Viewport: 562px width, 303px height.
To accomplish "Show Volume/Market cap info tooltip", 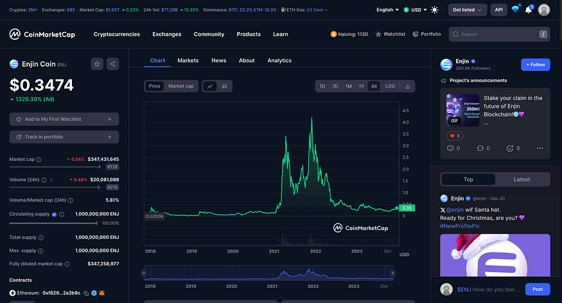I will pyautogui.click(x=71, y=201).
